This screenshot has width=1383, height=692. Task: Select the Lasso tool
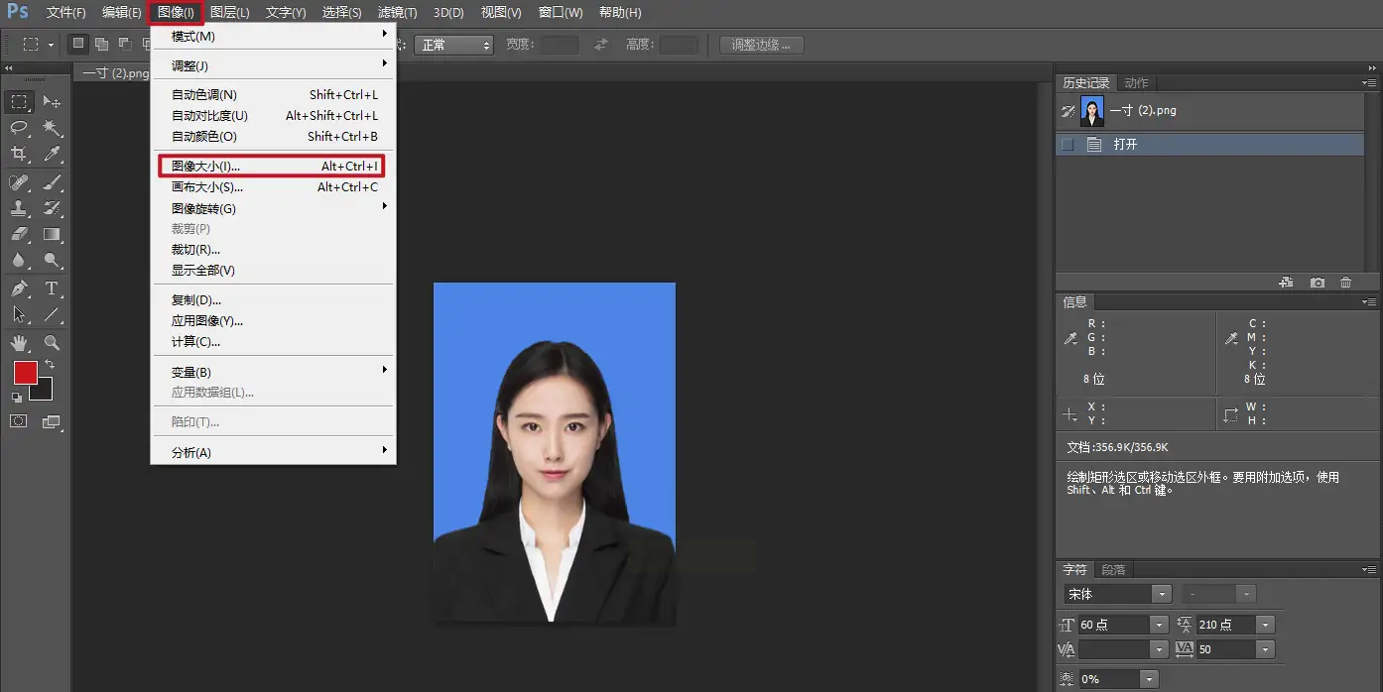(x=19, y=128)
